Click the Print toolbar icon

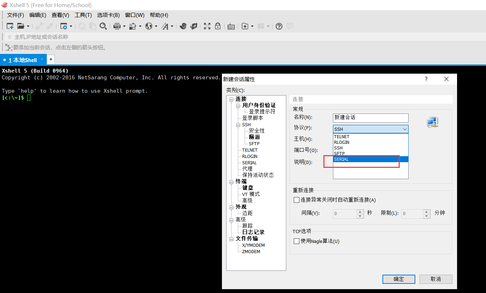tap(117, 26)
